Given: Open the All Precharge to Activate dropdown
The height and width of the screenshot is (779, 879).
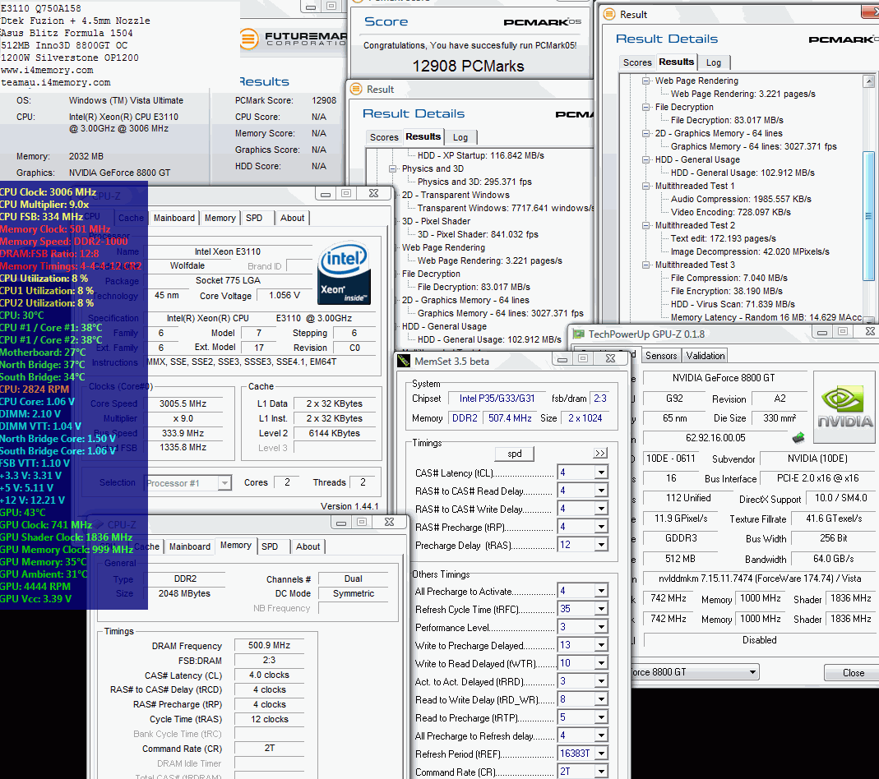Looking at the screenshot, I should click(601, 591).
